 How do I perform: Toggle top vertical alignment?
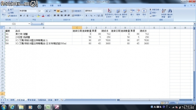click(55, 11)
